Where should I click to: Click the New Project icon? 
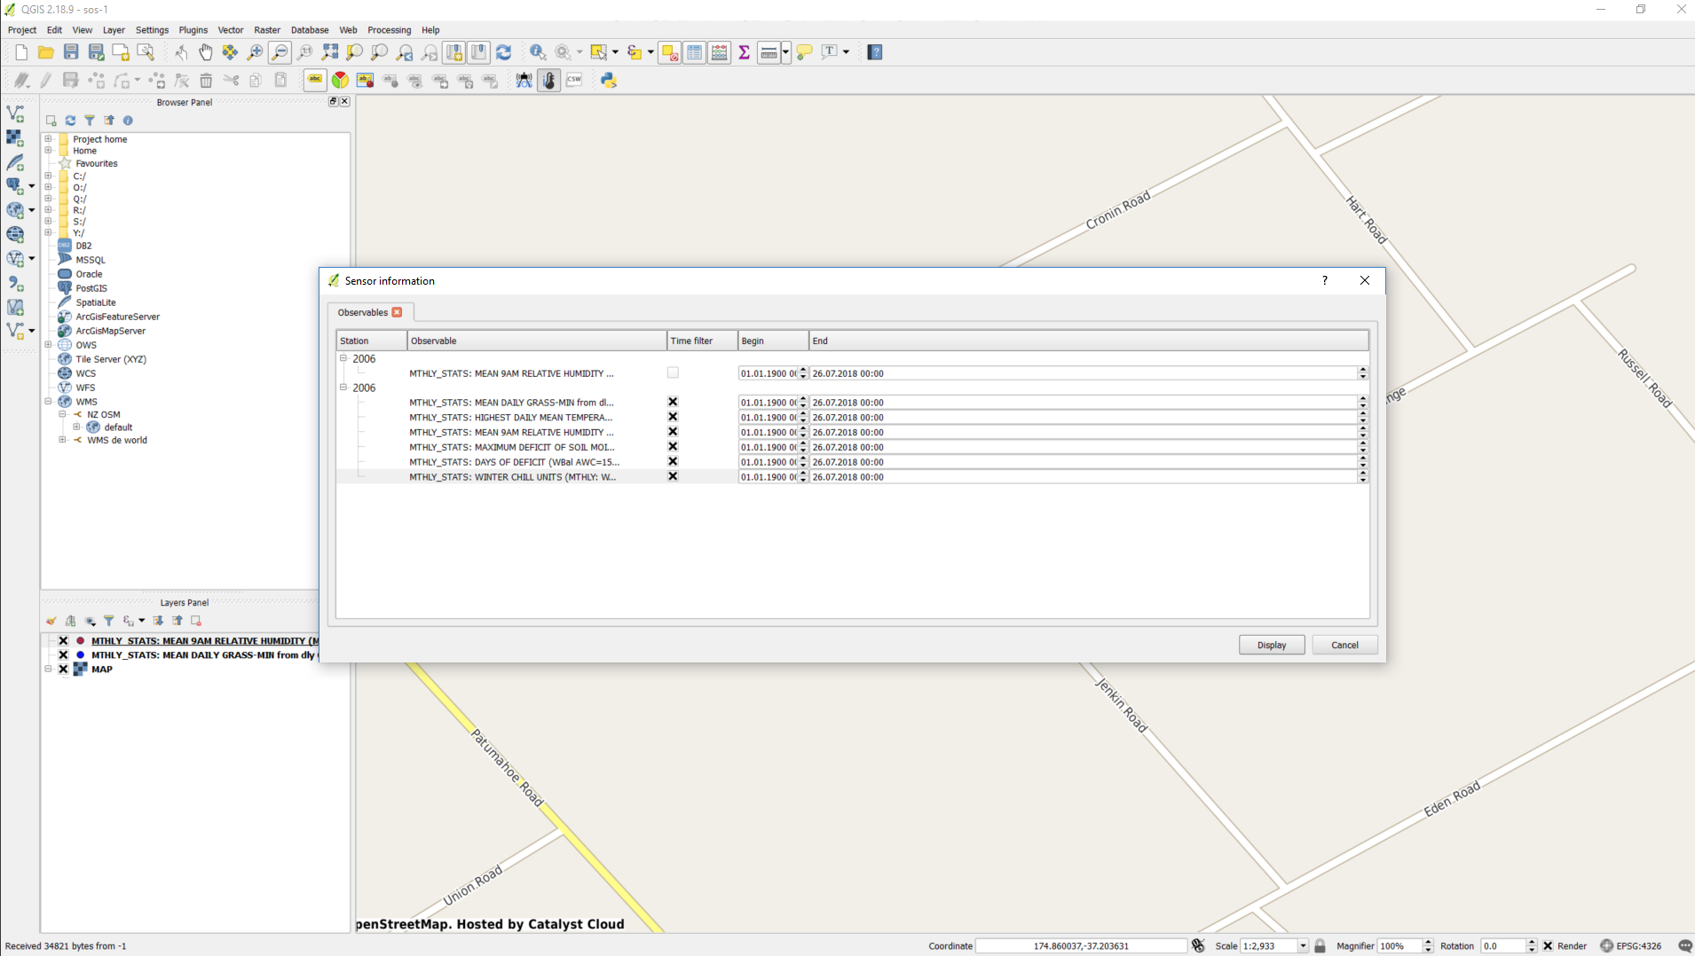21,52
